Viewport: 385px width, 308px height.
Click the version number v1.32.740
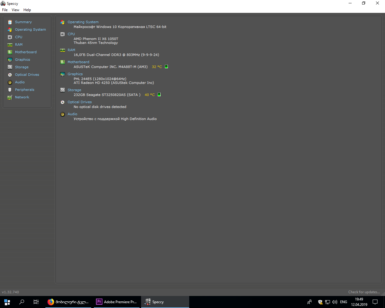pos(11,292)
